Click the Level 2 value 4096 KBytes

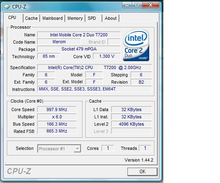click(x=131, y=124)
